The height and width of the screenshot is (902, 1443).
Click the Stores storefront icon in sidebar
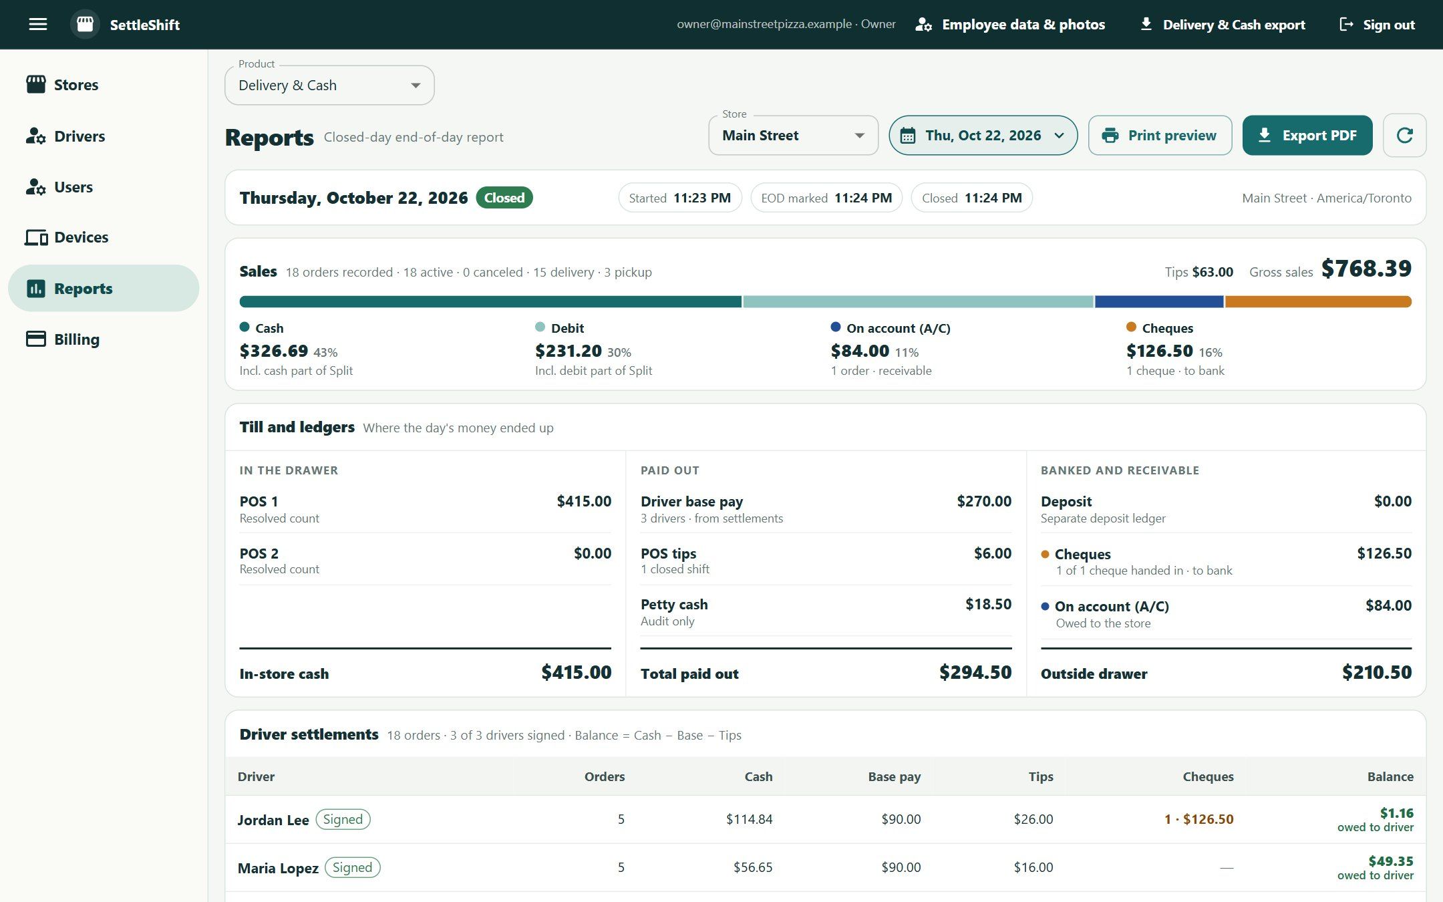pyautogui.click(x=36, y=85)
